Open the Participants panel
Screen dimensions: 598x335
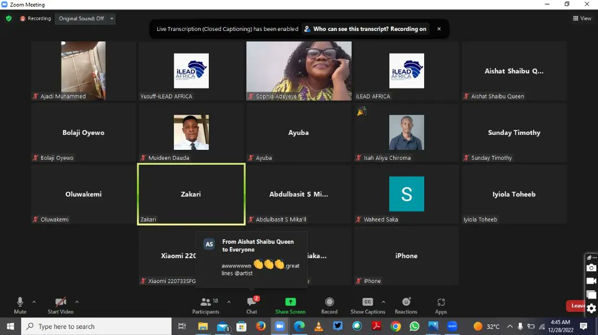pos(206,305)
